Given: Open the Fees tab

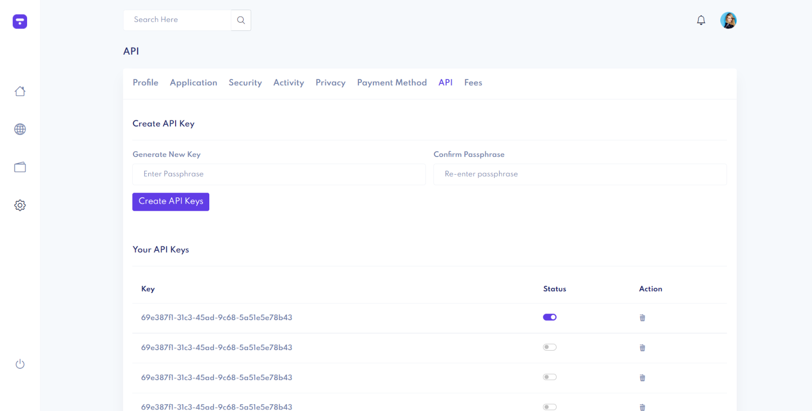Looking at the screenshot, I should [473, 83].
